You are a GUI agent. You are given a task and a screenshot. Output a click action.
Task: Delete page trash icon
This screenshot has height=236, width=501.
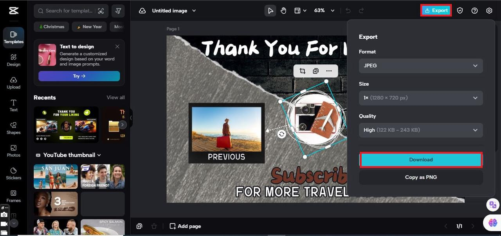click(x=154, y=226)
